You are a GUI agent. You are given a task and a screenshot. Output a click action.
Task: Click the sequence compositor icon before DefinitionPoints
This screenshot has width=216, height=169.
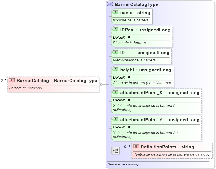(115, 151)
